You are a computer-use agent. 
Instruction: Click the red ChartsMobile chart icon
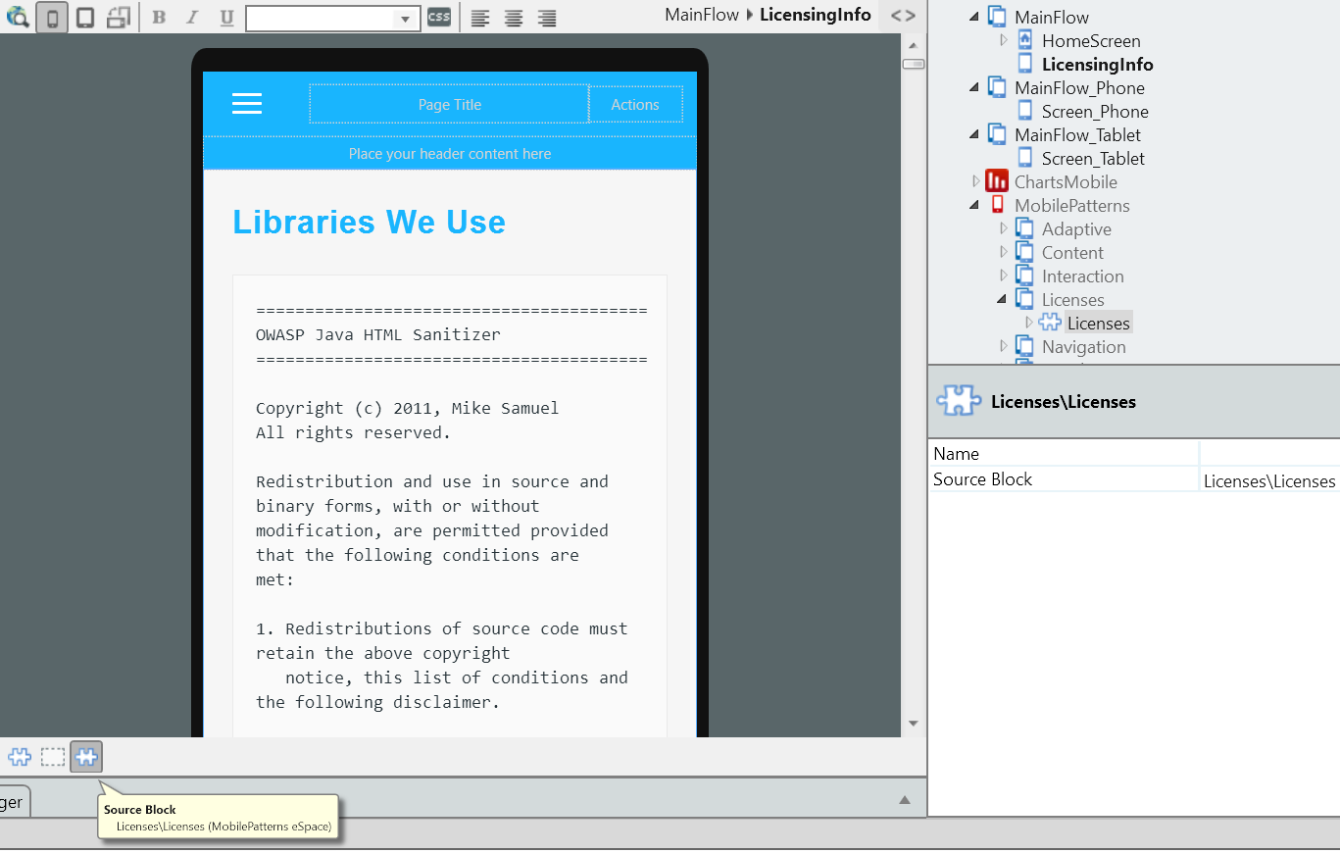[x=997, y=181]
